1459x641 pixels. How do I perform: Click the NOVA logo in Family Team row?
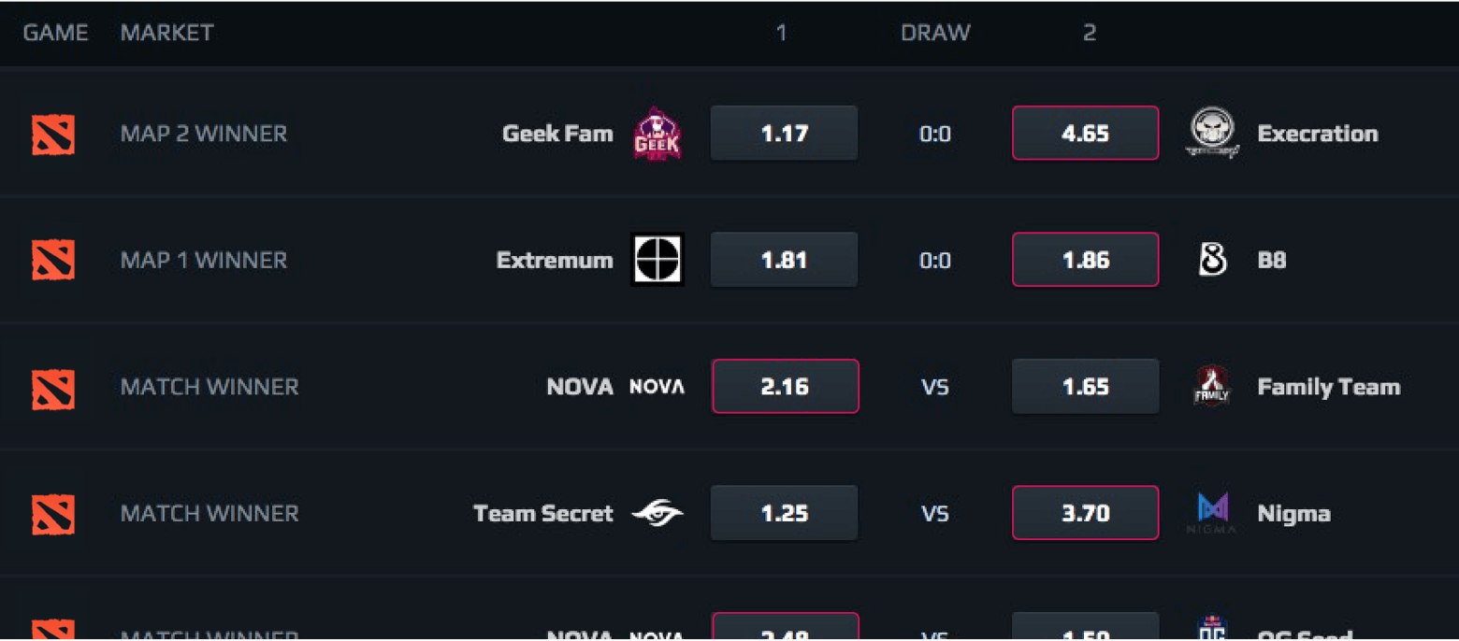(x=657, y=387)
